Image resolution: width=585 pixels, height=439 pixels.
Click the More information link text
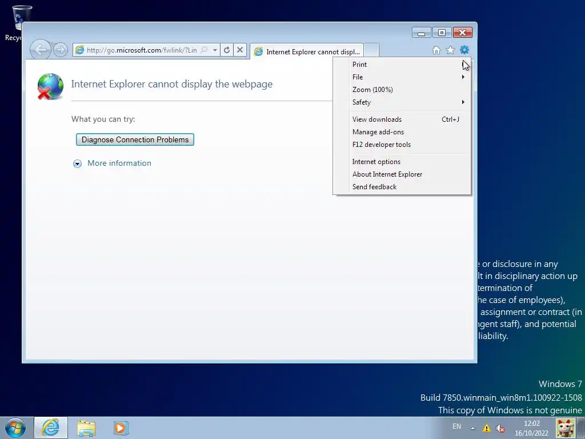click(119, 163)
